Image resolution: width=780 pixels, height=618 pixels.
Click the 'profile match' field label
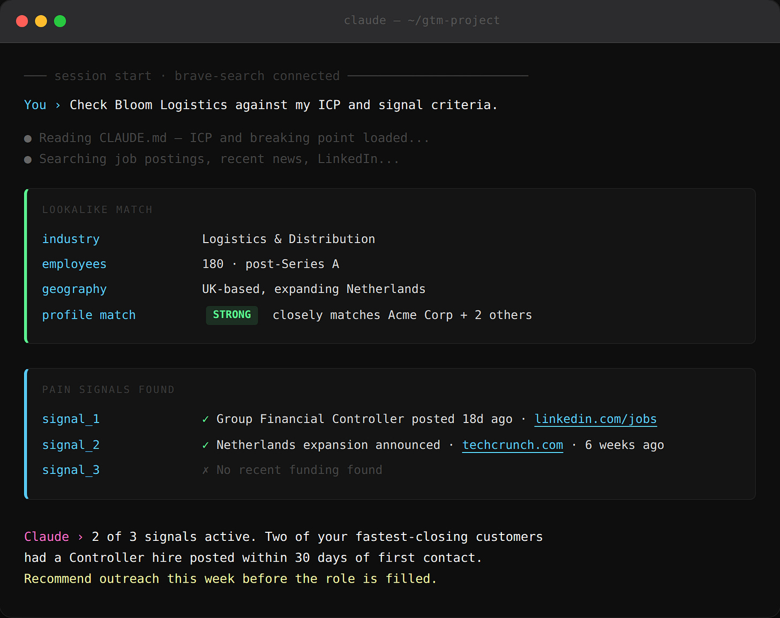pos(89,315)
